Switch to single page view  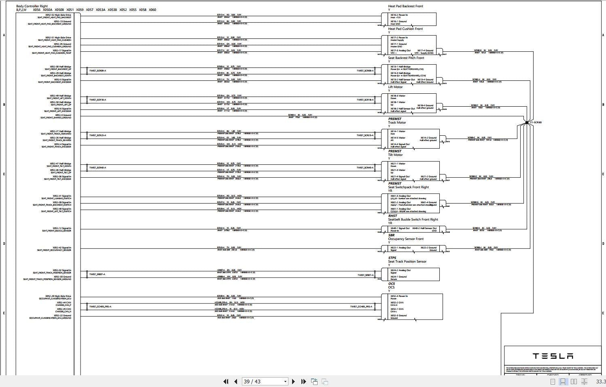tap(553, 381)
